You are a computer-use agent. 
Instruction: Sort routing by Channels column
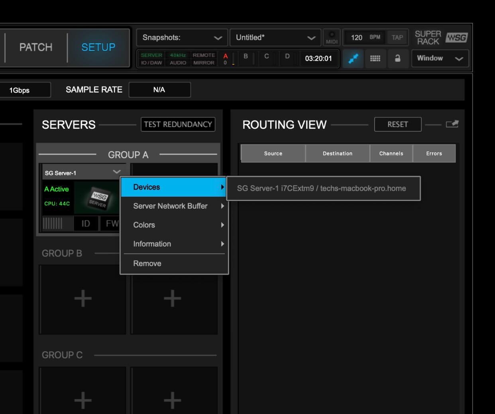point(391,154)
